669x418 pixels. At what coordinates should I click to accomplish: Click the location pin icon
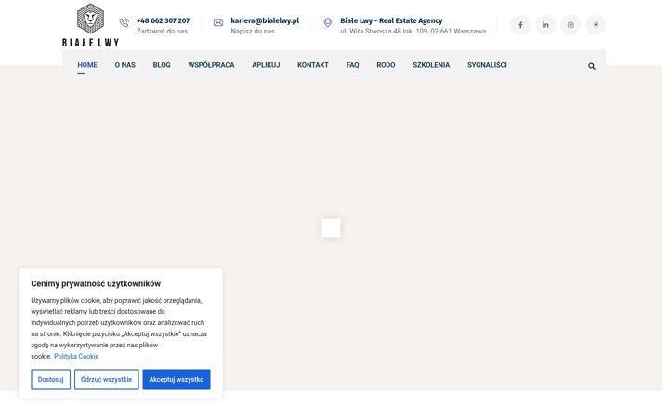click(x=328, y=22)
